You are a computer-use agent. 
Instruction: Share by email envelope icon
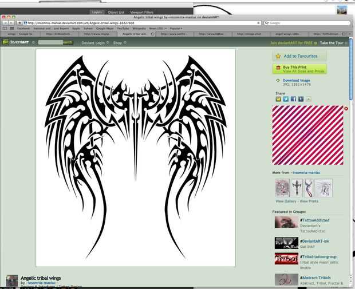coord(309,99)
